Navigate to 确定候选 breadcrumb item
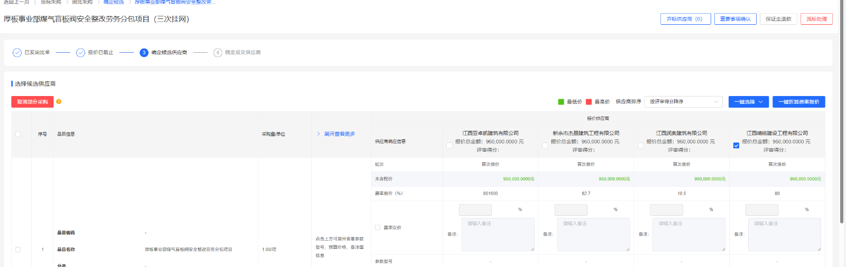Image resolution: width=846 pixels, height=267 pixels. coord(113,2)
